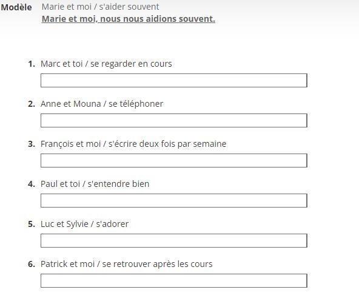This screenshot has width=359, height=301.
Task: Click the prompt Paul et toi / s'entendre bien
Action: coord(95,184)
